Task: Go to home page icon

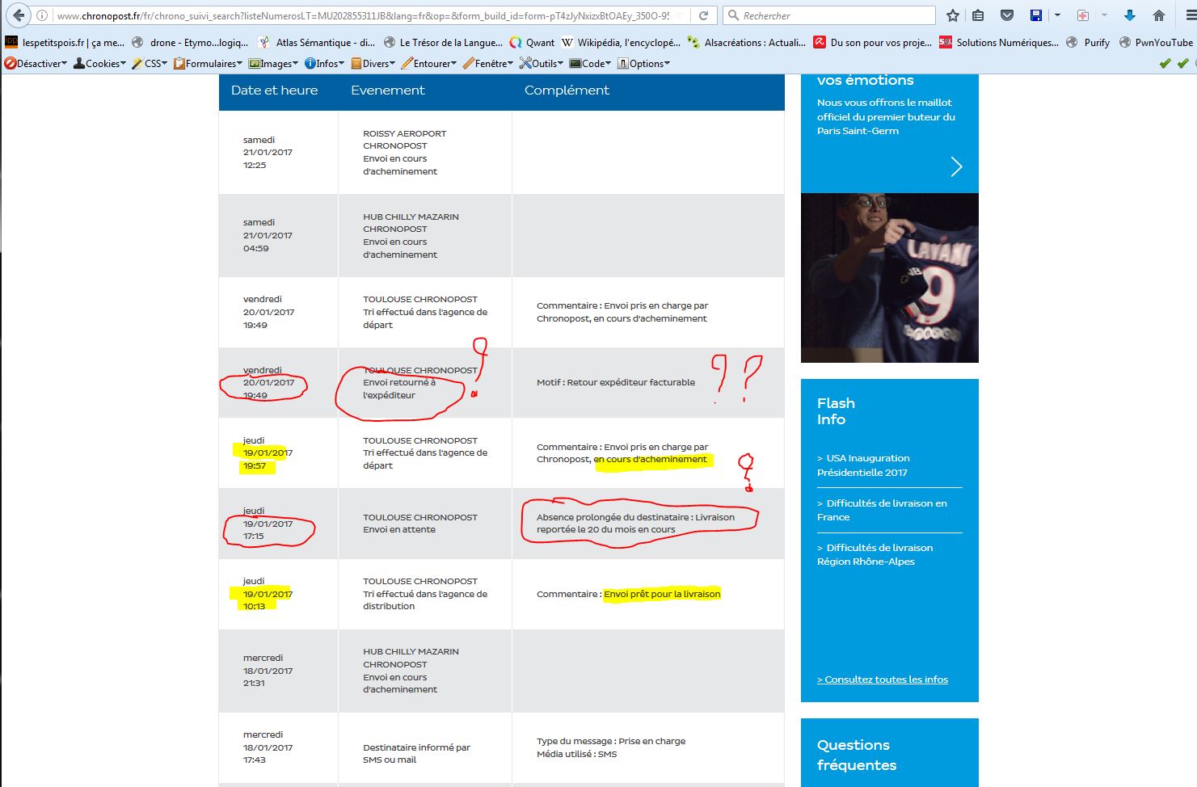Action: (x=1159, y=15)
